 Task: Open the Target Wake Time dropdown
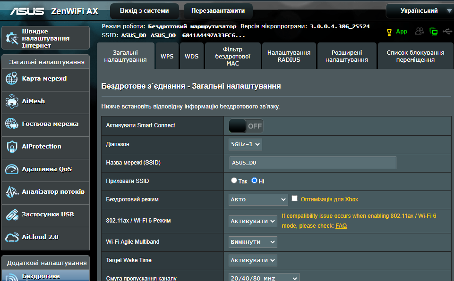(x=253, y=260)
